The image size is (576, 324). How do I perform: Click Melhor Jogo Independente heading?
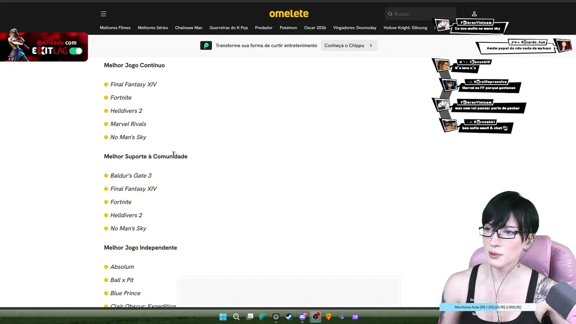point(140,248)
